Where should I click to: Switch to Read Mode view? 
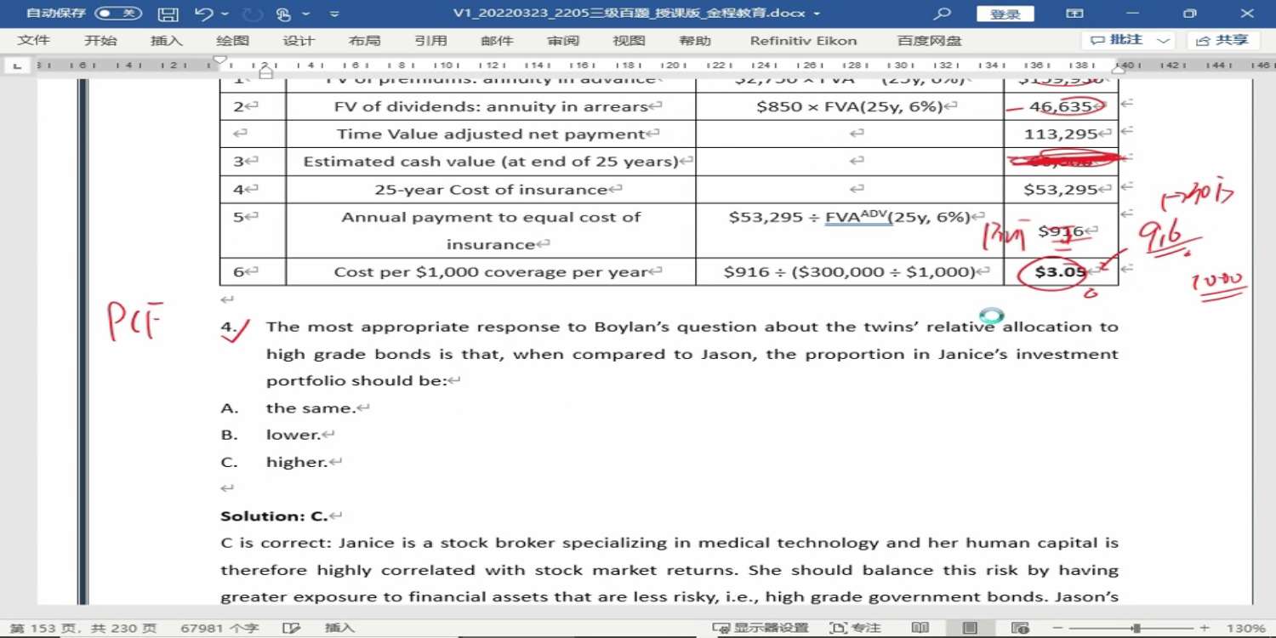[x=920, y=628]
